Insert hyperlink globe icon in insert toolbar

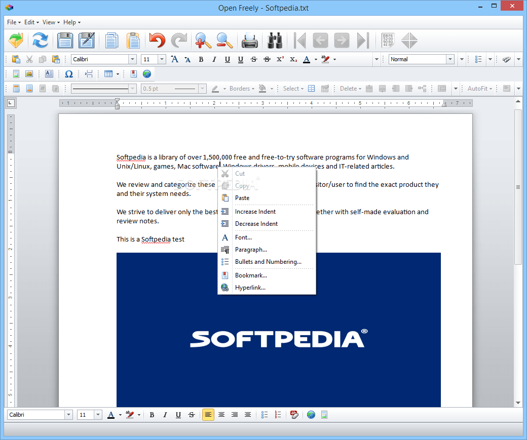coord(147,74)
